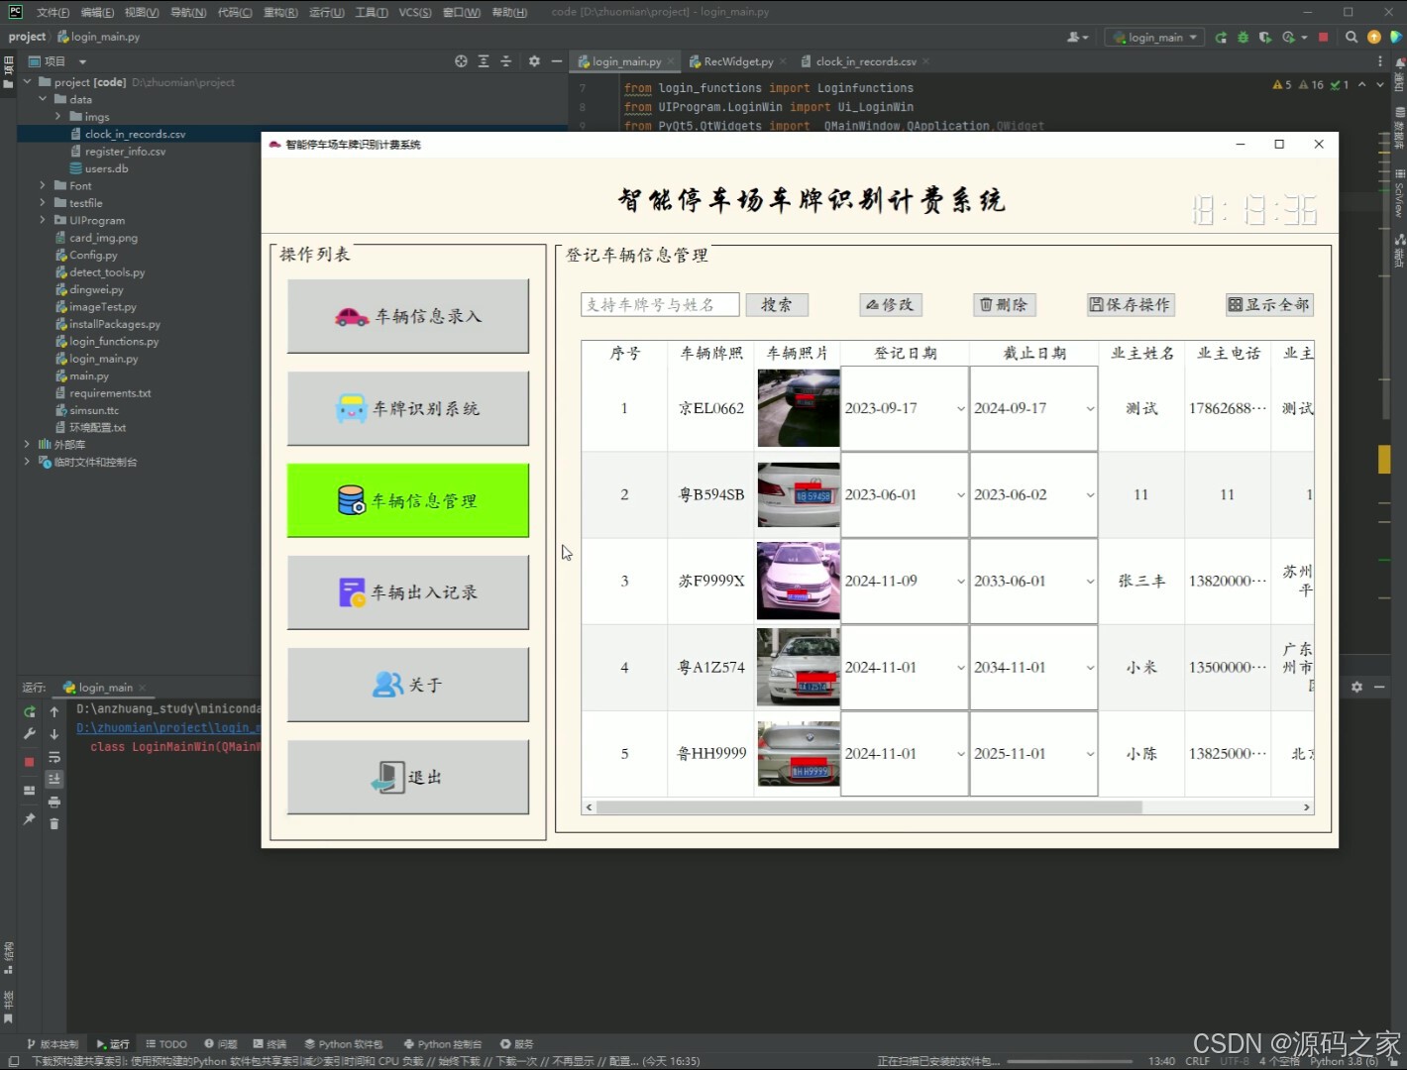Open expiry date dropdown 2033-06-01
Screen dimensions: 1407x1070
point(1090,582)
